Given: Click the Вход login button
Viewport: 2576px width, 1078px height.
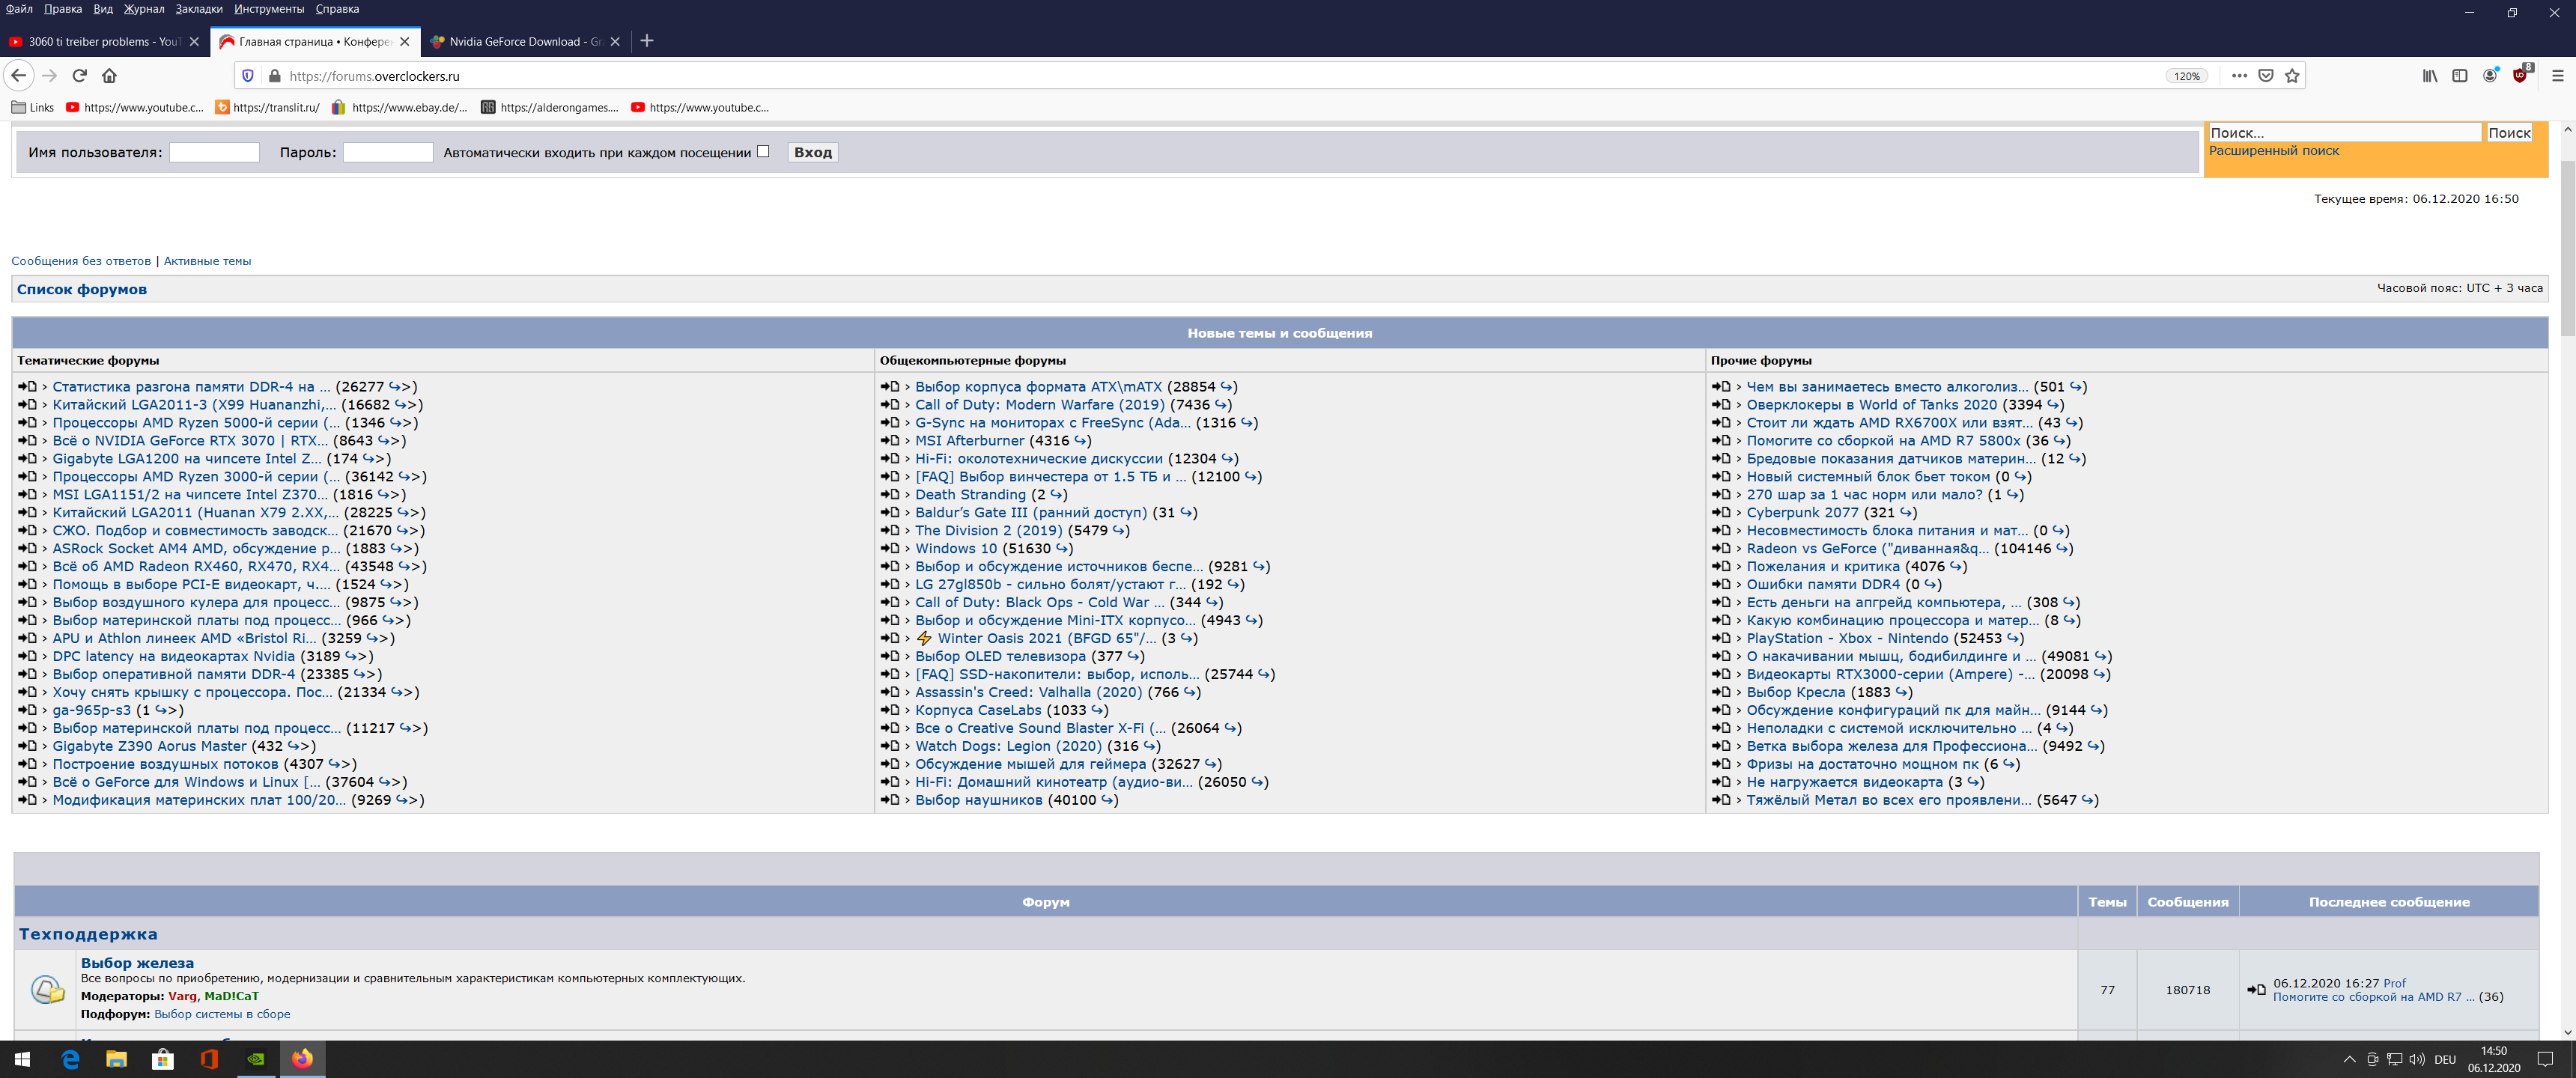Looking at the screenshot, I should click(x=812, y=153).
